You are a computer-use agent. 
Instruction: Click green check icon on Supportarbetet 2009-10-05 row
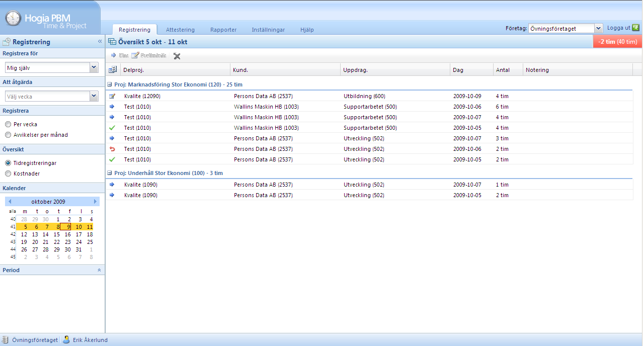coord(112,128)
